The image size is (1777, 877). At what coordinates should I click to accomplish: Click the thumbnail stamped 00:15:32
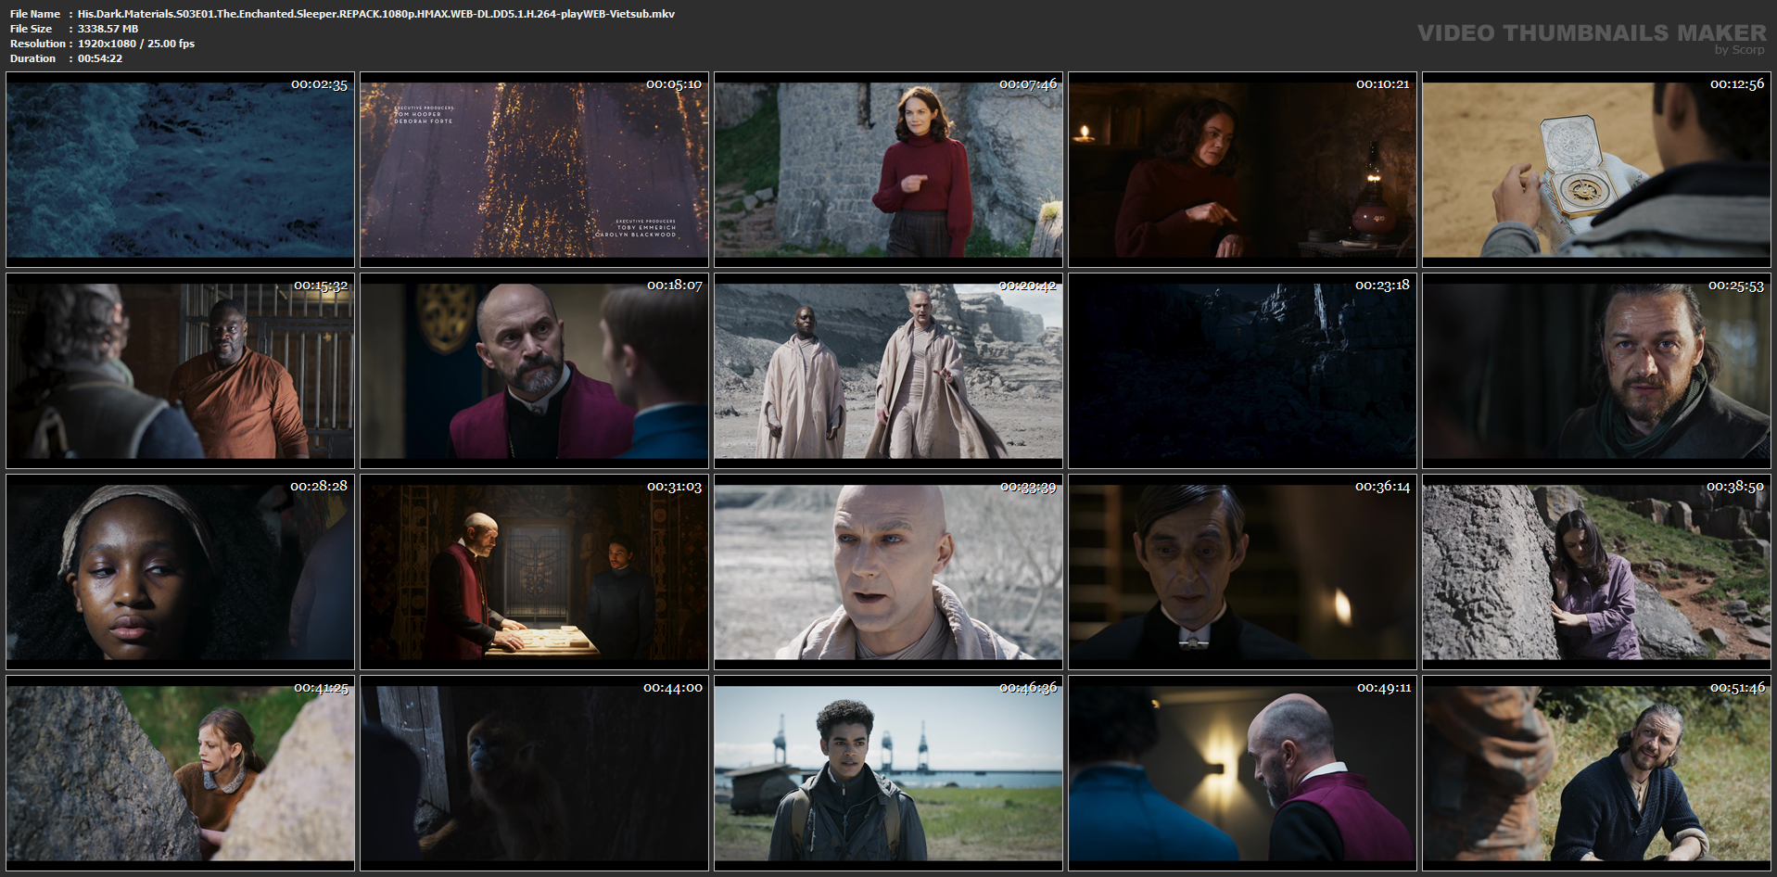tap(180, 371)
